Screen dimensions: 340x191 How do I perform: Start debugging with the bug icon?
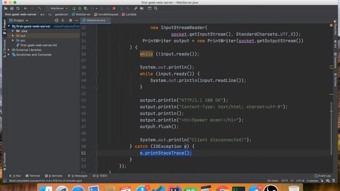click(x=80, y=8)
